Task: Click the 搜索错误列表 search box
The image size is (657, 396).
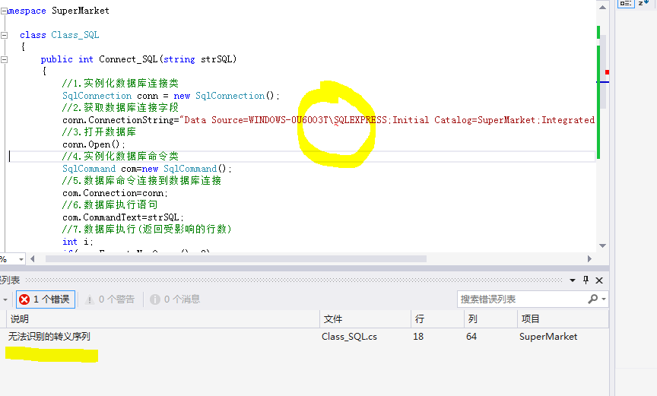Action: (522, 299)
